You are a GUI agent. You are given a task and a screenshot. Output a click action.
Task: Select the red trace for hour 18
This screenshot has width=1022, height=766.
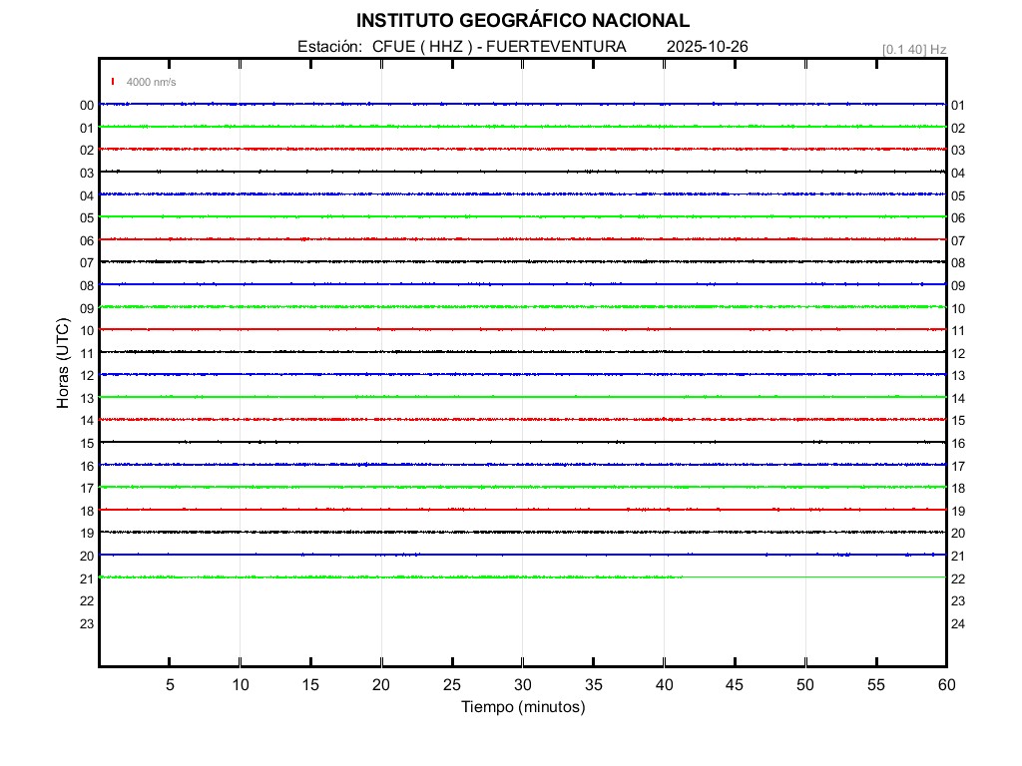click(522, 509)
